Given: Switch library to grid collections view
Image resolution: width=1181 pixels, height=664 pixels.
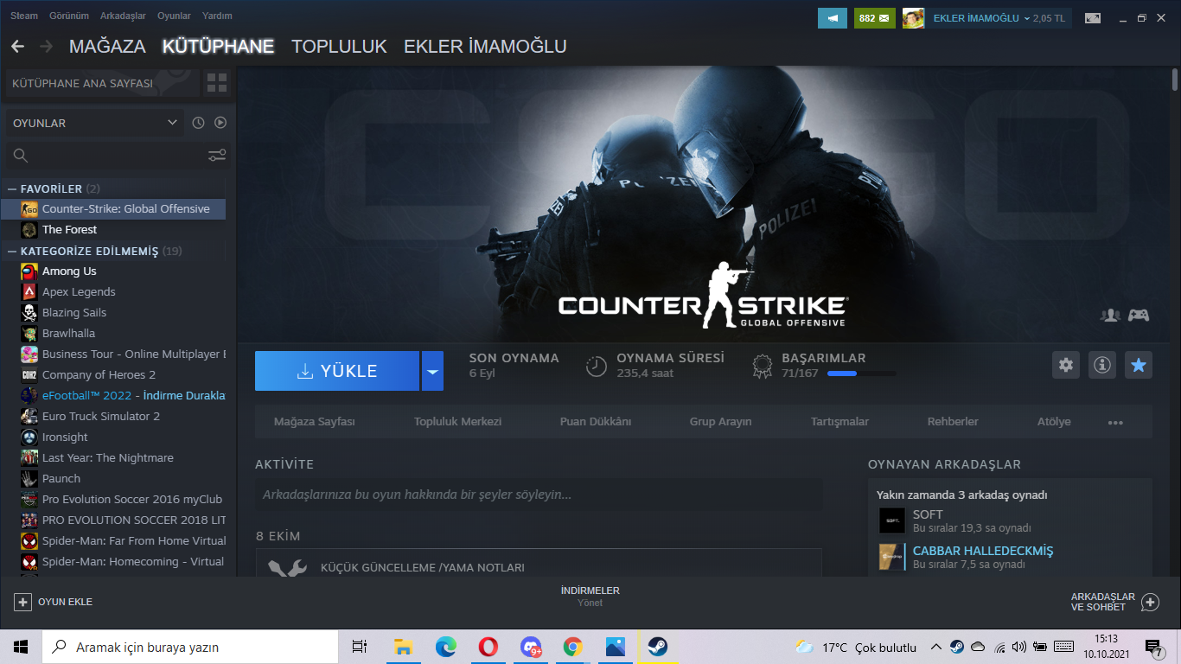Looking at the screenshot, I should click(217, 83).
